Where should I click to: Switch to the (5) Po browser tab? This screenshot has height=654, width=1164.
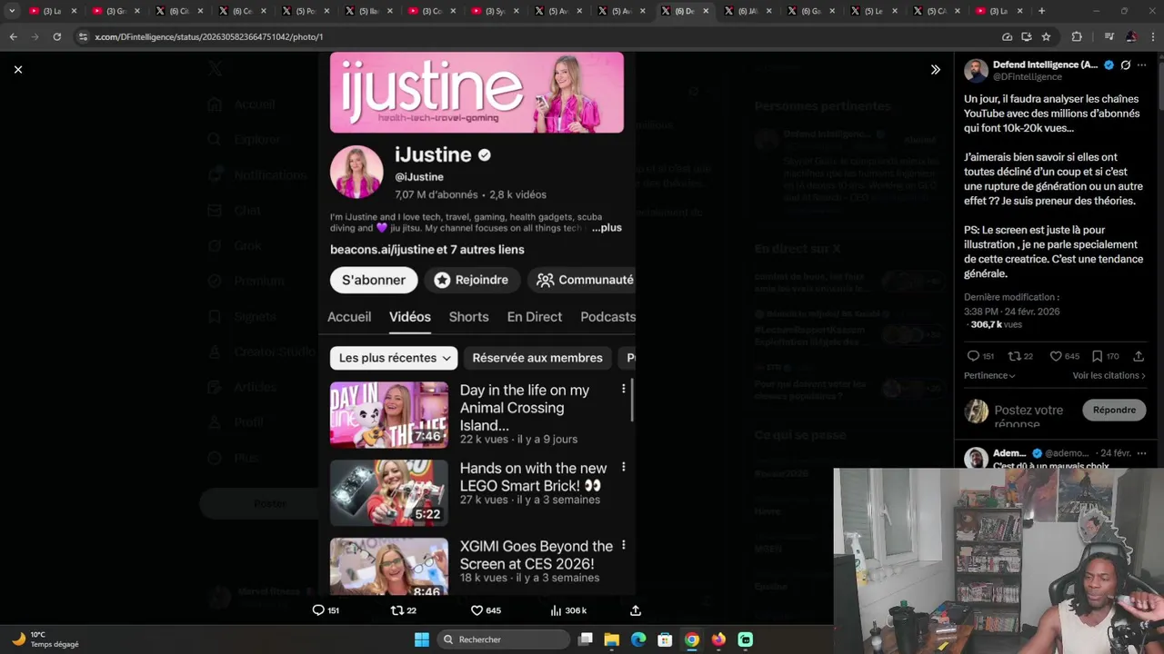click(305, 11)
